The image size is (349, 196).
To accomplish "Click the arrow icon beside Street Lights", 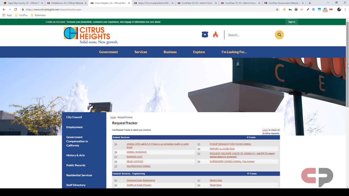I will (199, 180).
